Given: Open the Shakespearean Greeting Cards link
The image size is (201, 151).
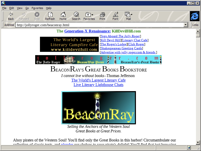Looking at the screenshot, I should [x=122, y=48].
